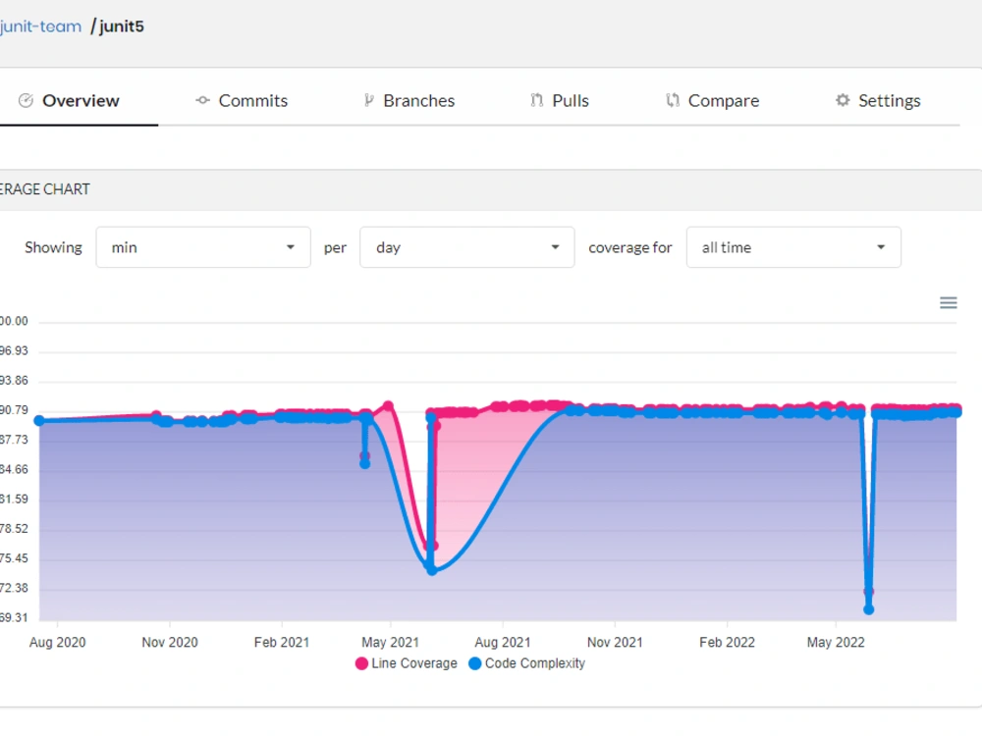Open the Compare tab
Image resolution: width=982 pixels, height=736 pixels.
point(712,101)
